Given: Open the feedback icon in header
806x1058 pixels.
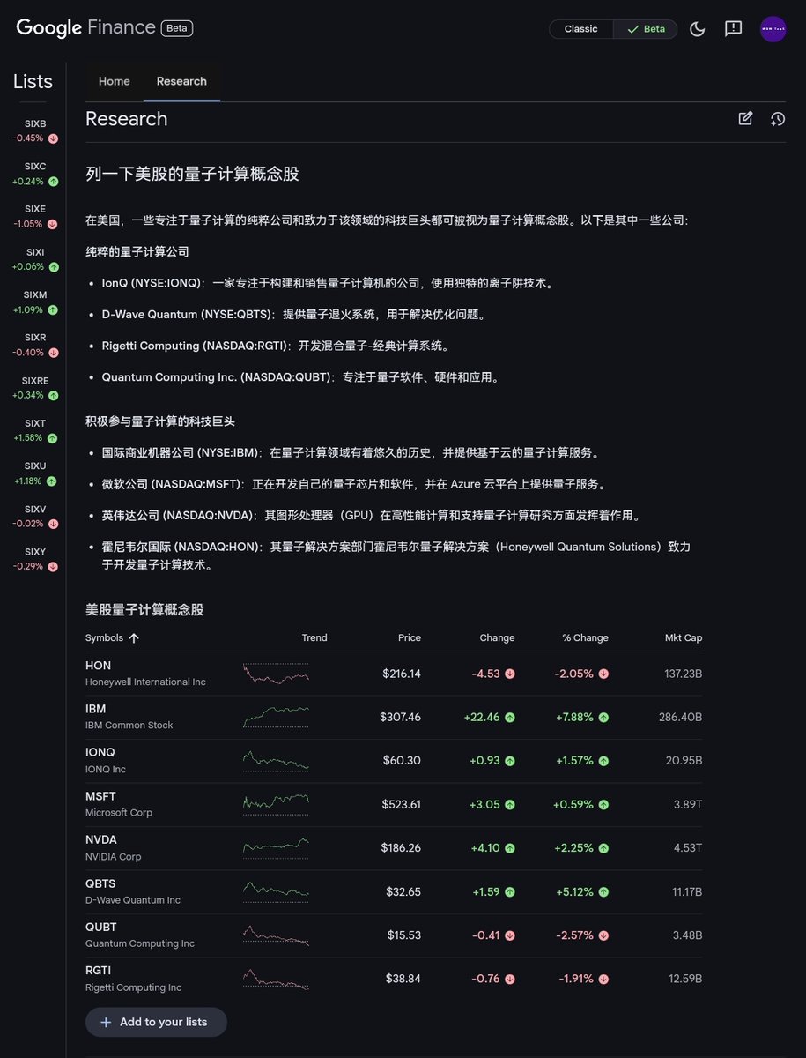Looking at the screenshot, I should point(733,28).
